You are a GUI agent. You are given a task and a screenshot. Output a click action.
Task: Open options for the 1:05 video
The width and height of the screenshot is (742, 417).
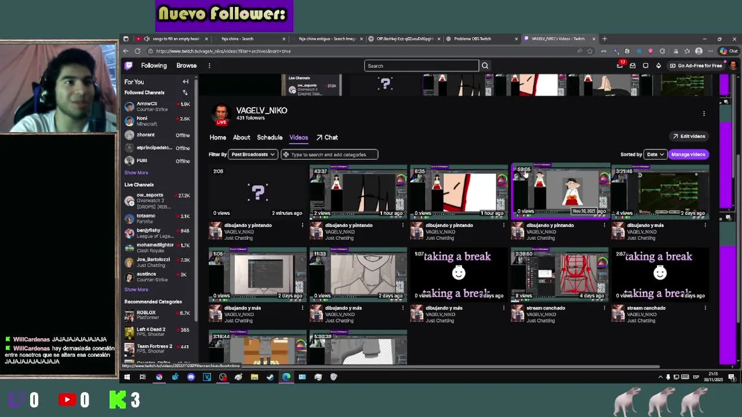(302, 308)
